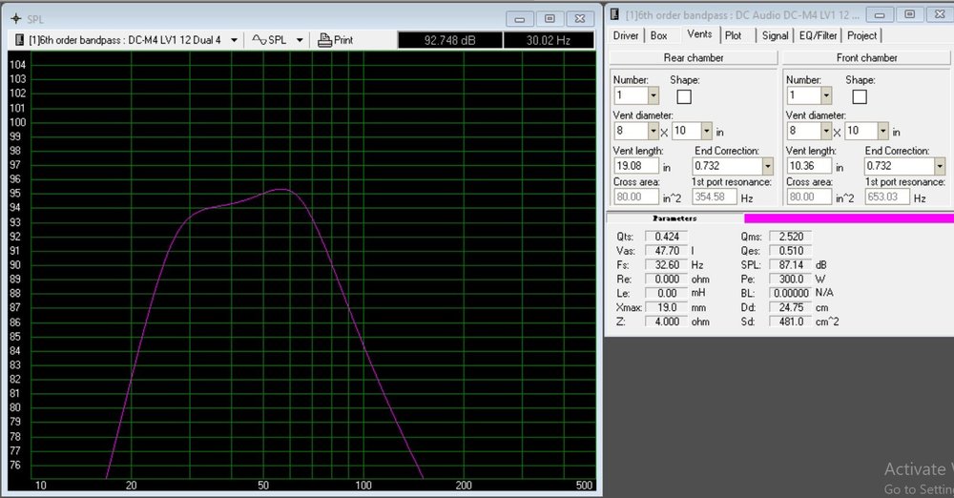Maximize the SPL graph window
954x498 pixels.
coord(550,19)
